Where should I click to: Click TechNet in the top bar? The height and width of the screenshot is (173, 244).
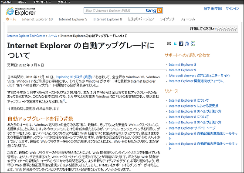click(x=6, y=2)
